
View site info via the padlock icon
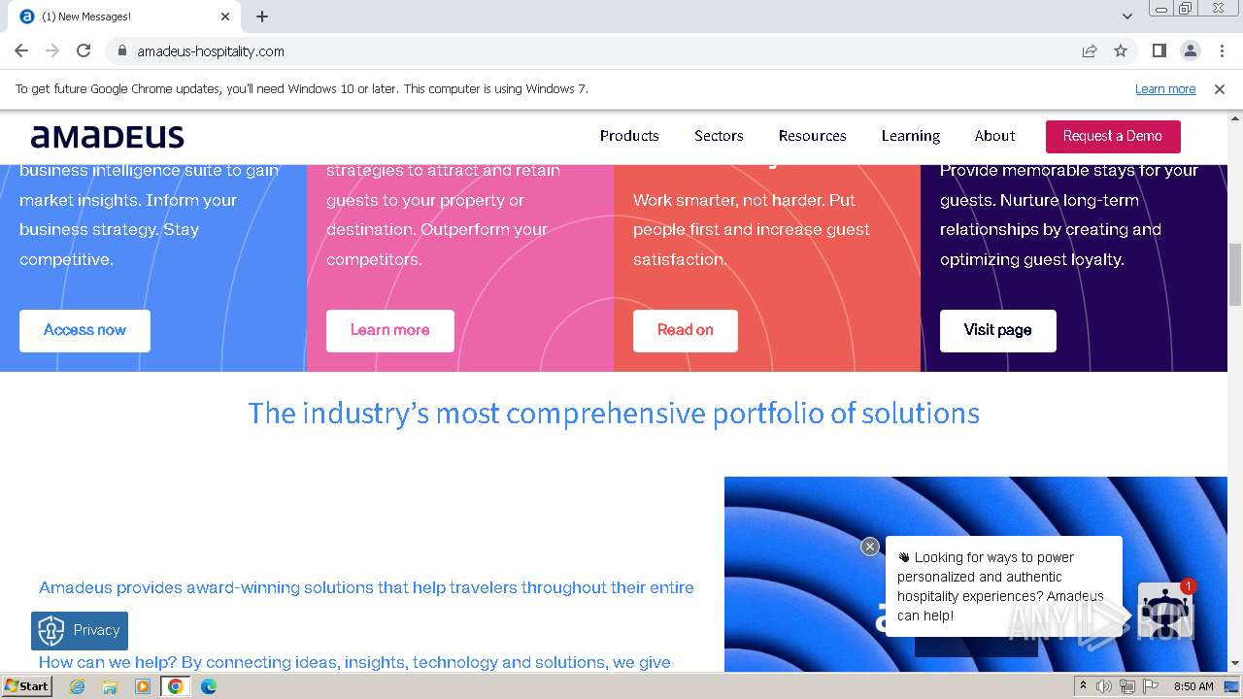coord(121,51)
